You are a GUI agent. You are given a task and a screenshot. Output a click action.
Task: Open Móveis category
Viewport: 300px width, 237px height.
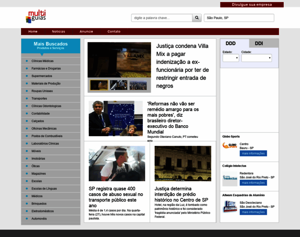click(x=51, y=151)
